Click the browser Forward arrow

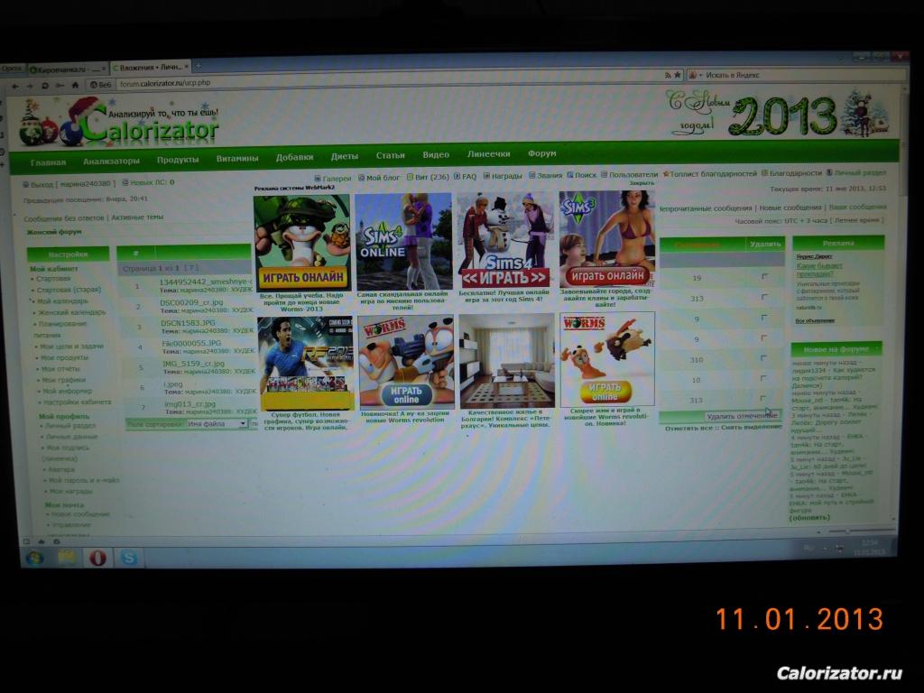[30, 86]
